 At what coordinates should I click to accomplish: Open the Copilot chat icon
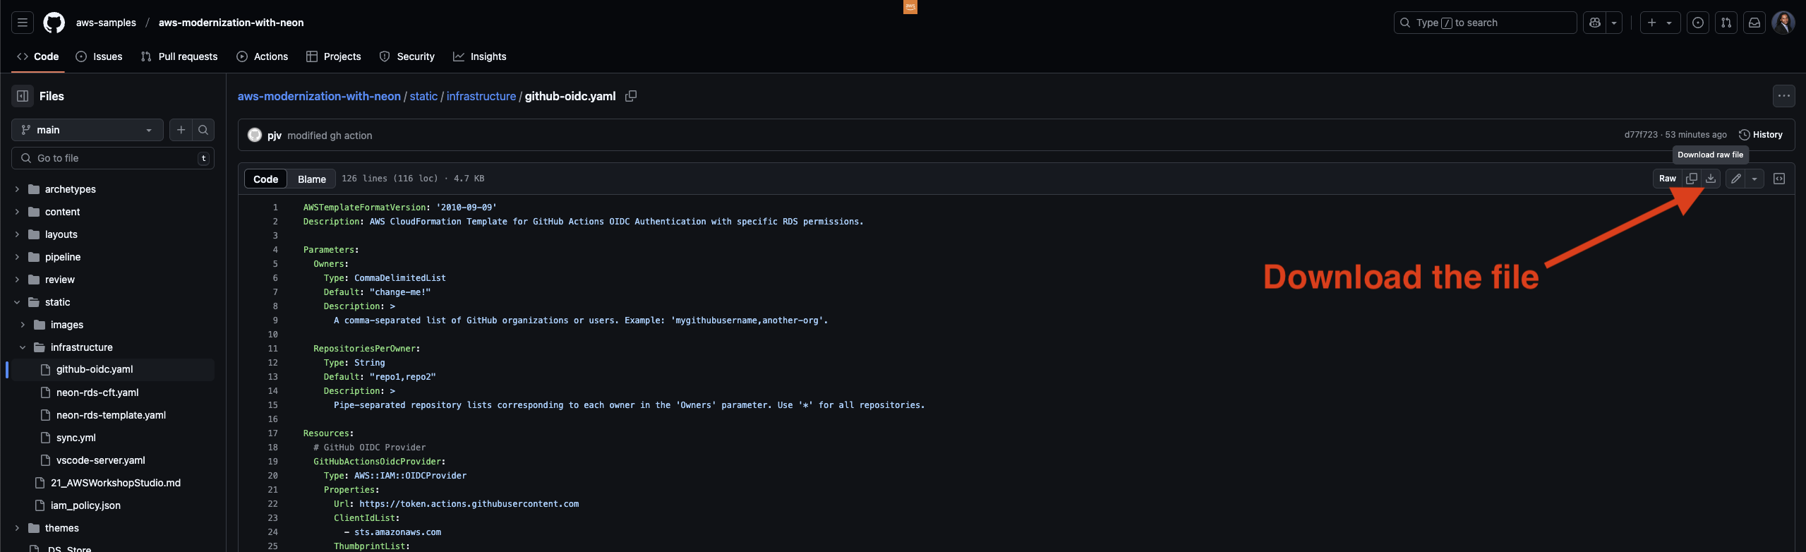point(1594,23)
